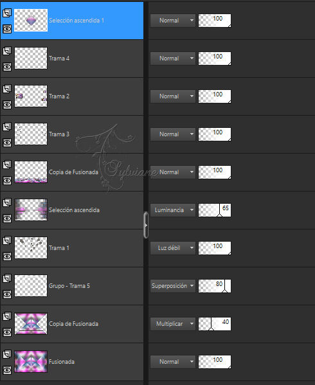Adjust opacity slider showing 65
This screenshot has width=315, height=385.
(215, 210)
